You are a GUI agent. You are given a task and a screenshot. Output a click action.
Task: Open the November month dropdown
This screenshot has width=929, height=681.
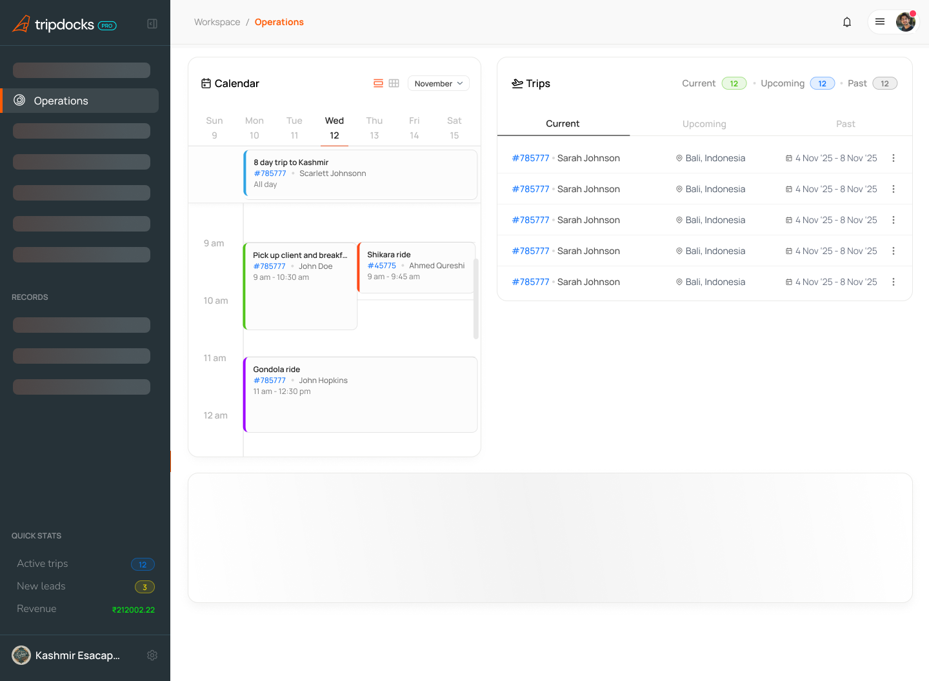coord(438,83)
